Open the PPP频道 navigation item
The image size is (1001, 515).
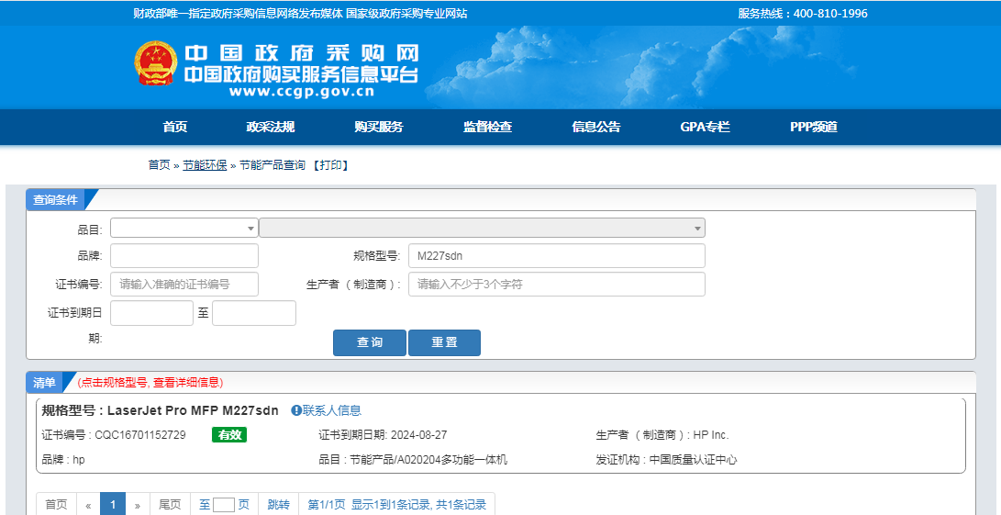(x=813, y=128)
